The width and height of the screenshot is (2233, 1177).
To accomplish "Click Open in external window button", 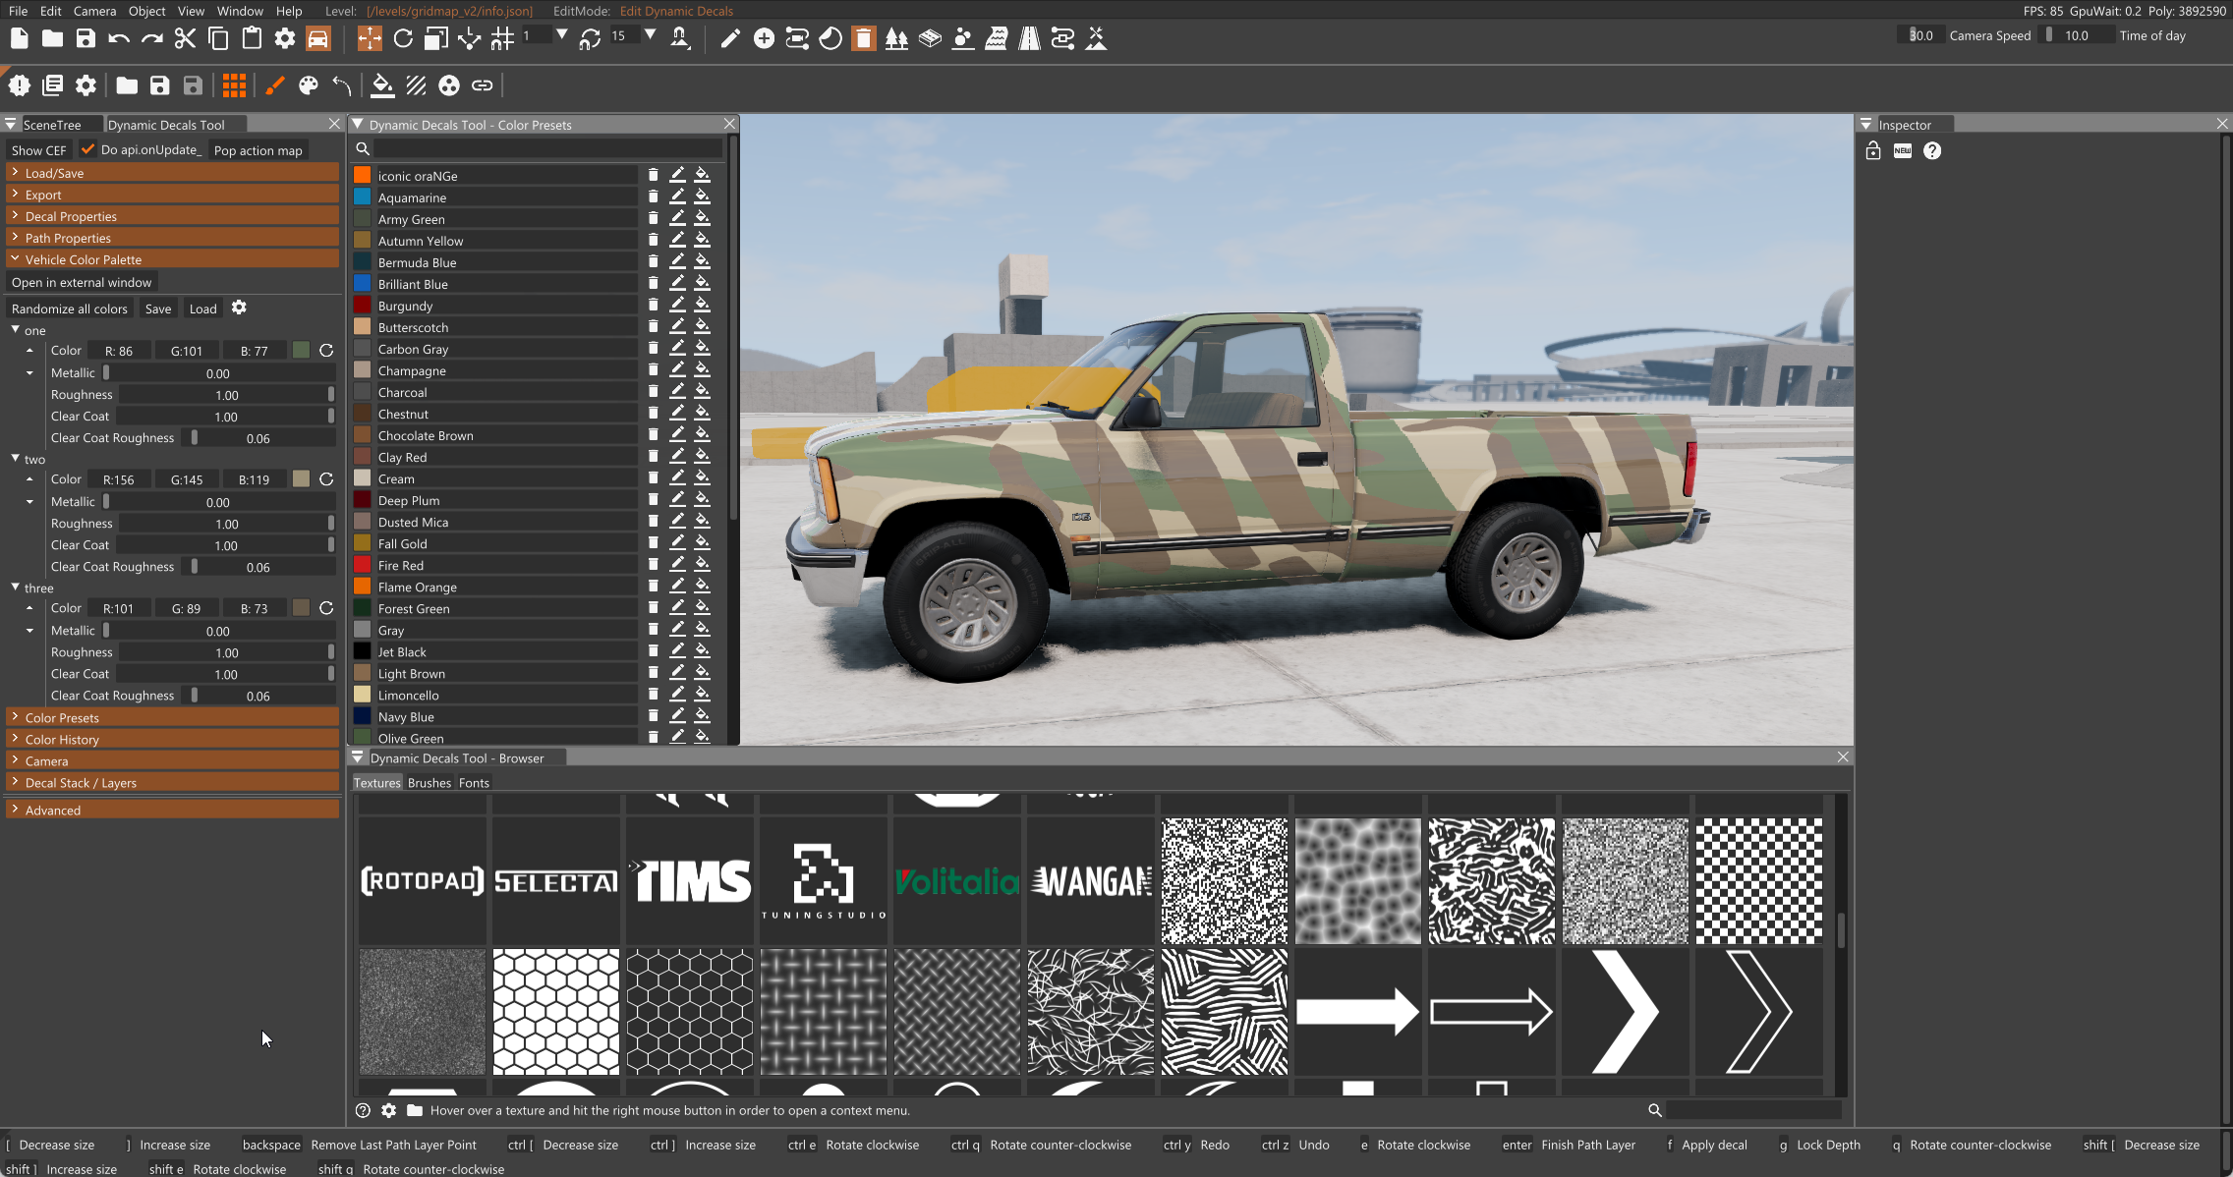I will point(82,282).
